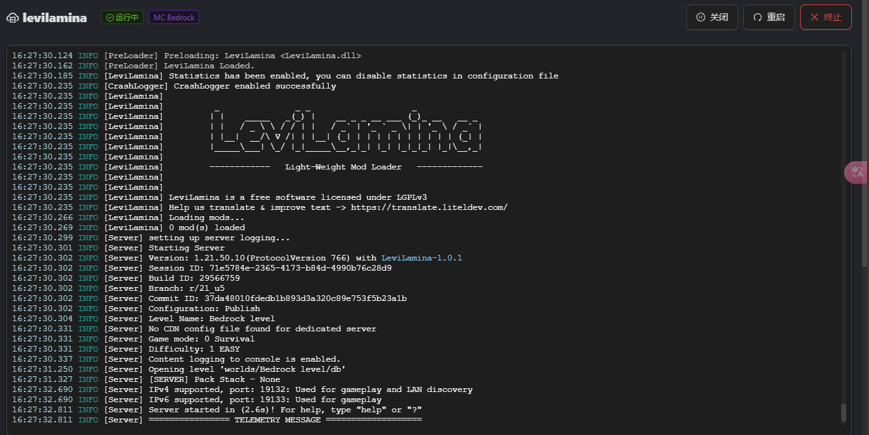Click the restart circular arrow icon
Viewport: 869px width, 435px height.
tap(757, 17)
